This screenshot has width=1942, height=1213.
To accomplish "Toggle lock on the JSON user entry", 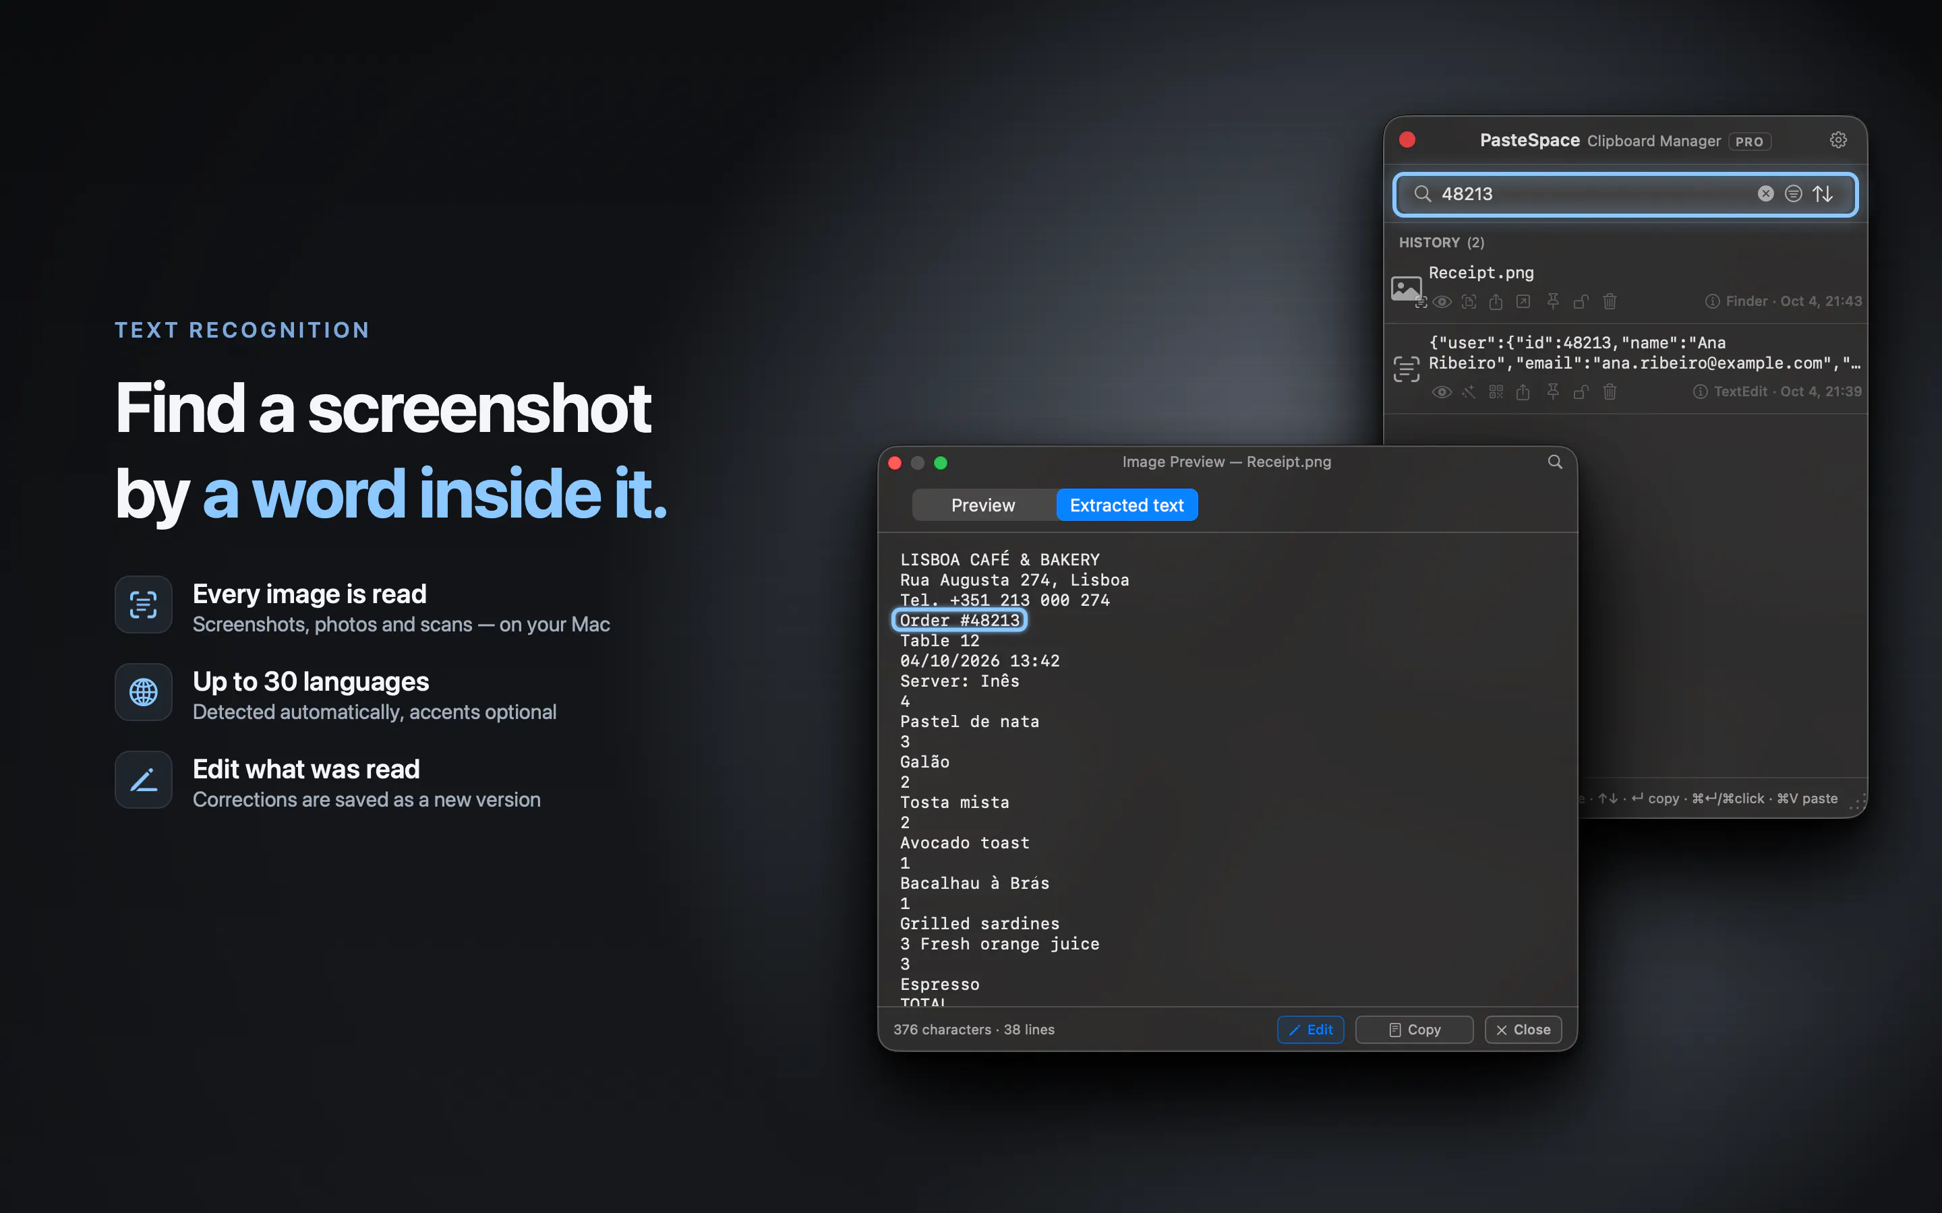I will click(1581, 392).
